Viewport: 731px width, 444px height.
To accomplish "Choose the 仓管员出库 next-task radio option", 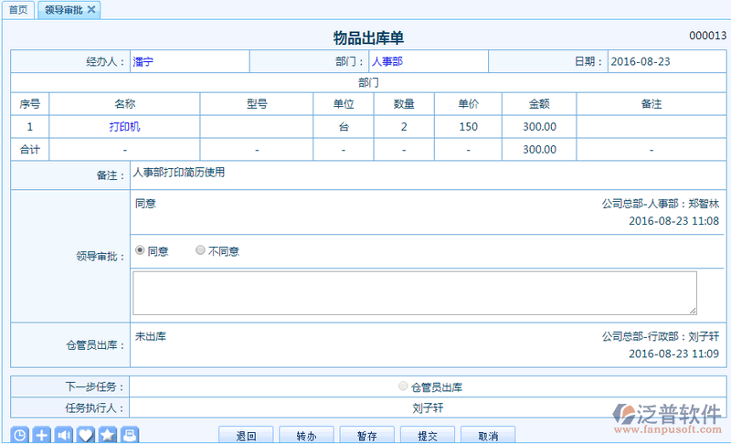I will (x=403, y=386).
